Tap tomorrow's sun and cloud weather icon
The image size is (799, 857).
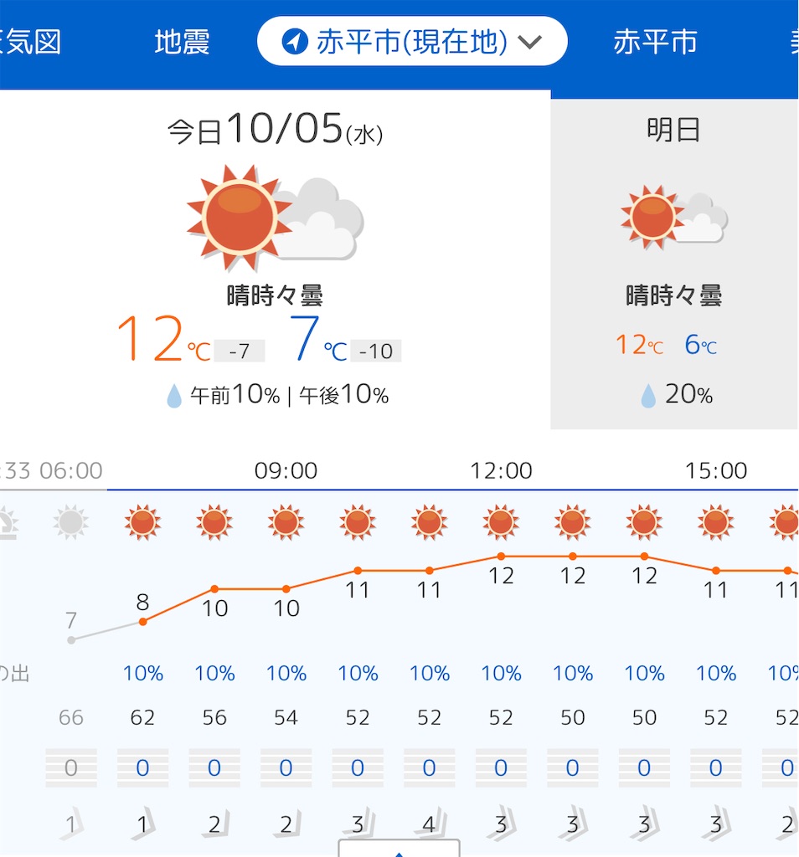click(x=673, y=217)
